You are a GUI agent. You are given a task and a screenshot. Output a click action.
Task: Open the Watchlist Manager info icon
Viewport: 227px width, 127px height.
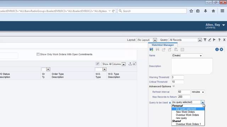click(x=217, y=49)
